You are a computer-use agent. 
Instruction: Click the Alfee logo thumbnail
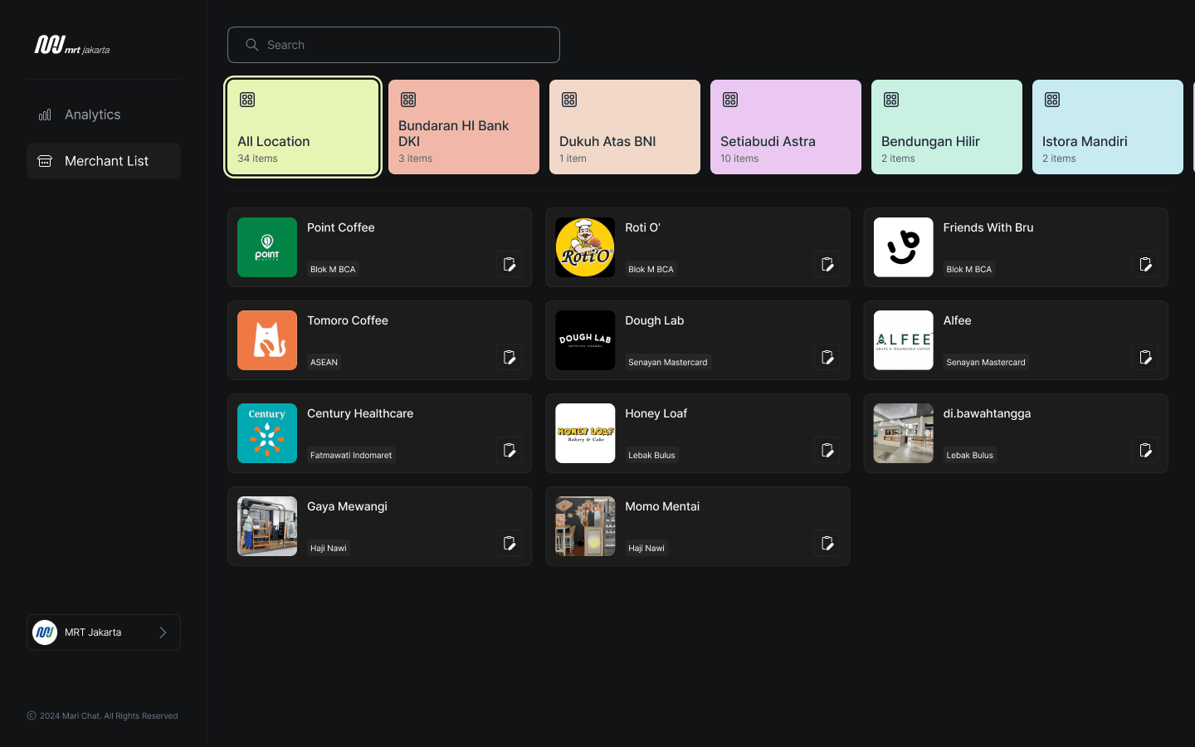[x=904, y=340]
